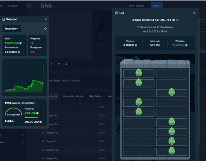This screenshot has height=161, width=206.
Task: Click the Postawiono value 74,13 USD
Action: tap(11, 52)
